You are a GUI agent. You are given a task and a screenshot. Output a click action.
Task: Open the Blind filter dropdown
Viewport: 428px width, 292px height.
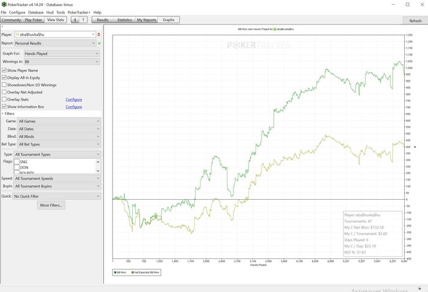point(59,136)
